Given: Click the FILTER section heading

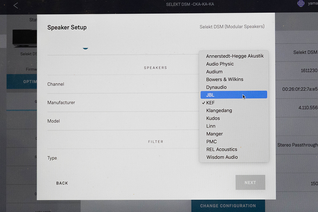Looking at the screenshot, I should click(156, 142).
